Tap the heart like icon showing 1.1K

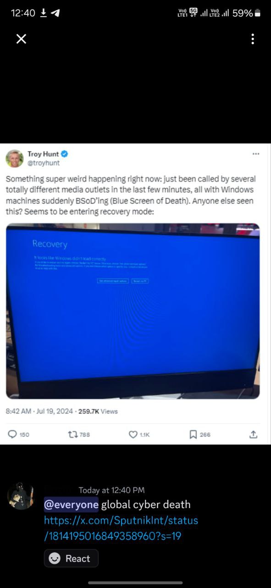(x=133, y=434)
